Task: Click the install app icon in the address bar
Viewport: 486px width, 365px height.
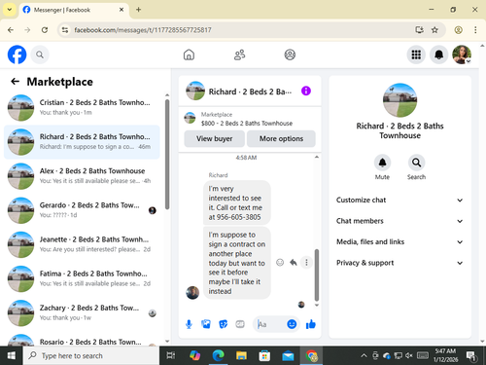Action: pos(420,30)
